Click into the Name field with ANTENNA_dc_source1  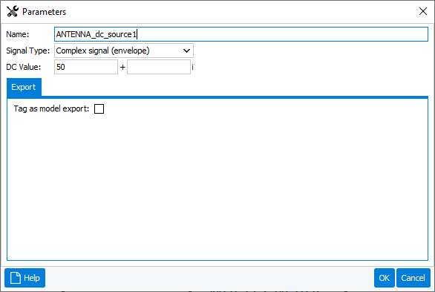(241, 34)
